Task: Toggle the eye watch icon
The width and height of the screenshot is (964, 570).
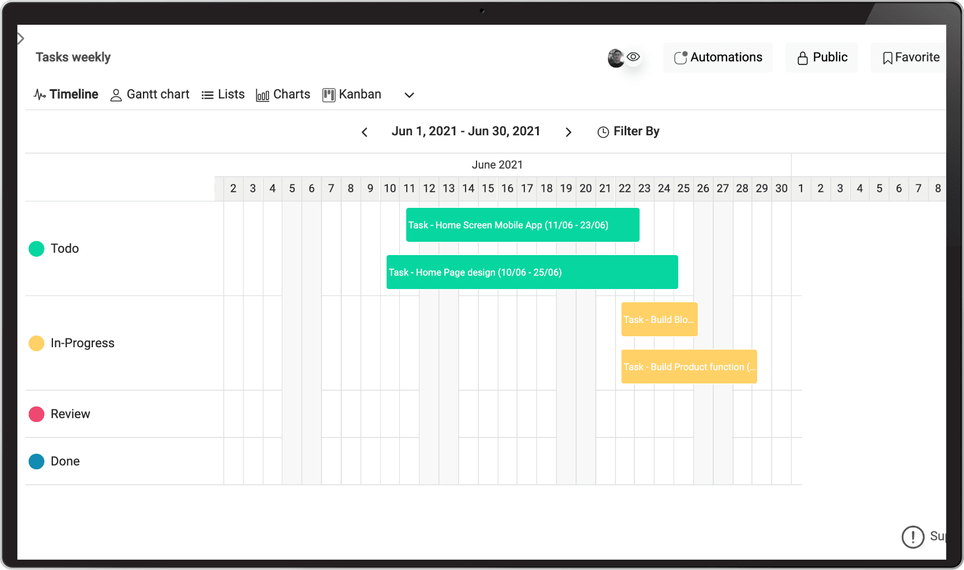Action: (x=633, y=57)
